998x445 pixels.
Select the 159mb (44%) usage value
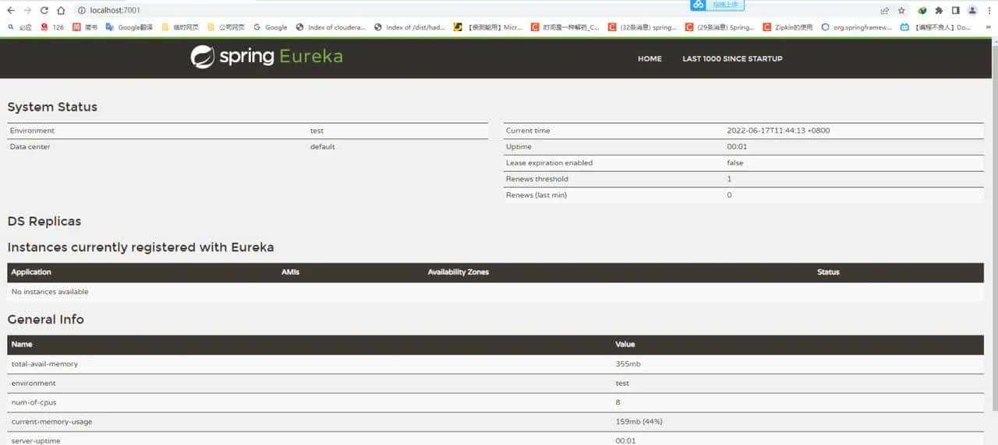point(639,422)
